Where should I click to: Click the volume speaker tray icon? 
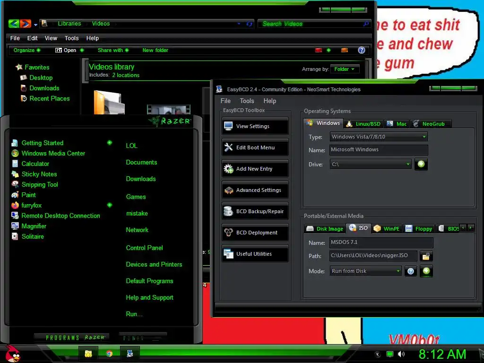401,354
